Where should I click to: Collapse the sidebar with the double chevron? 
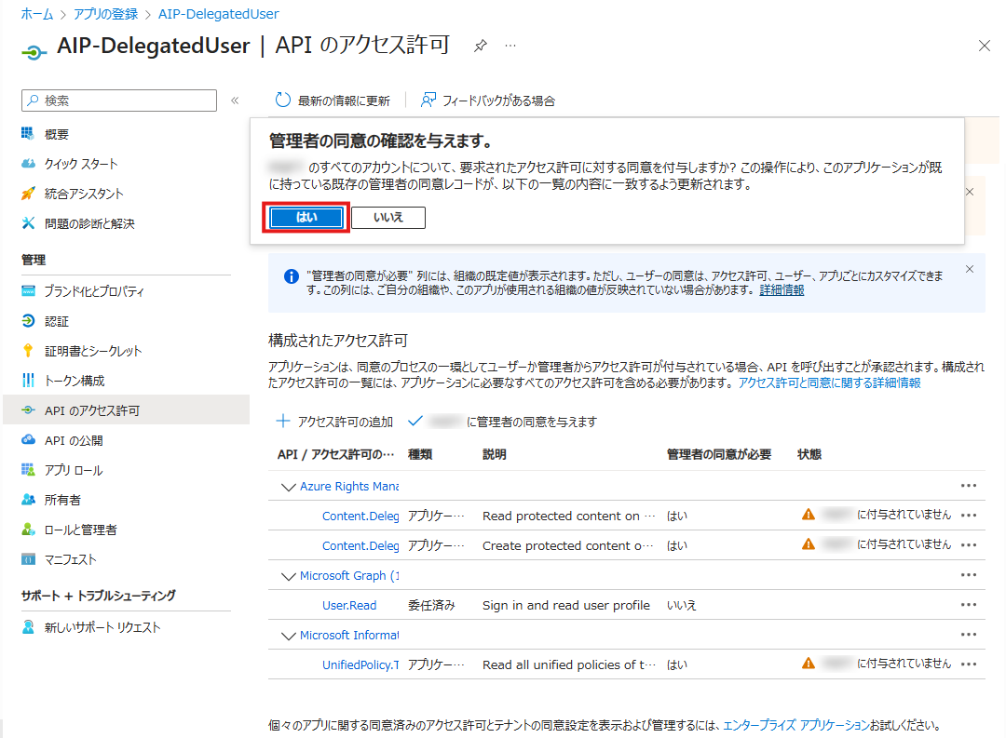(x=235, y=101)
